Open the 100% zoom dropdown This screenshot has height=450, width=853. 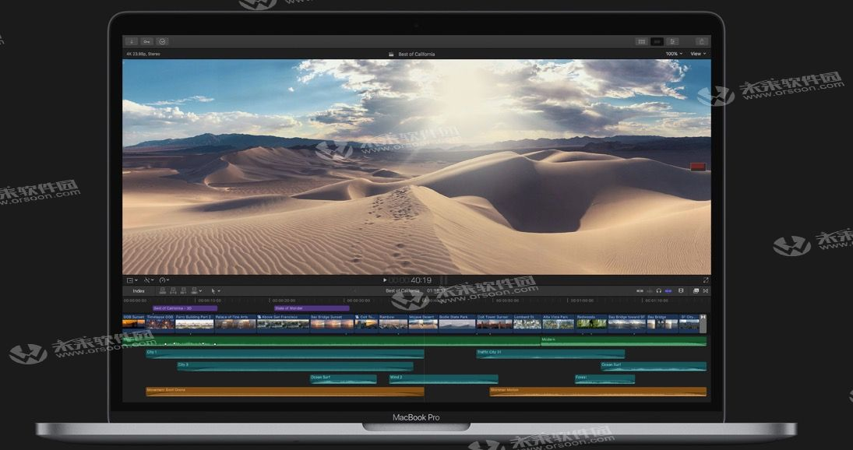(674, 54)
